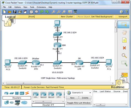Choose the Resize Shape tool

(x=124, y=63)
